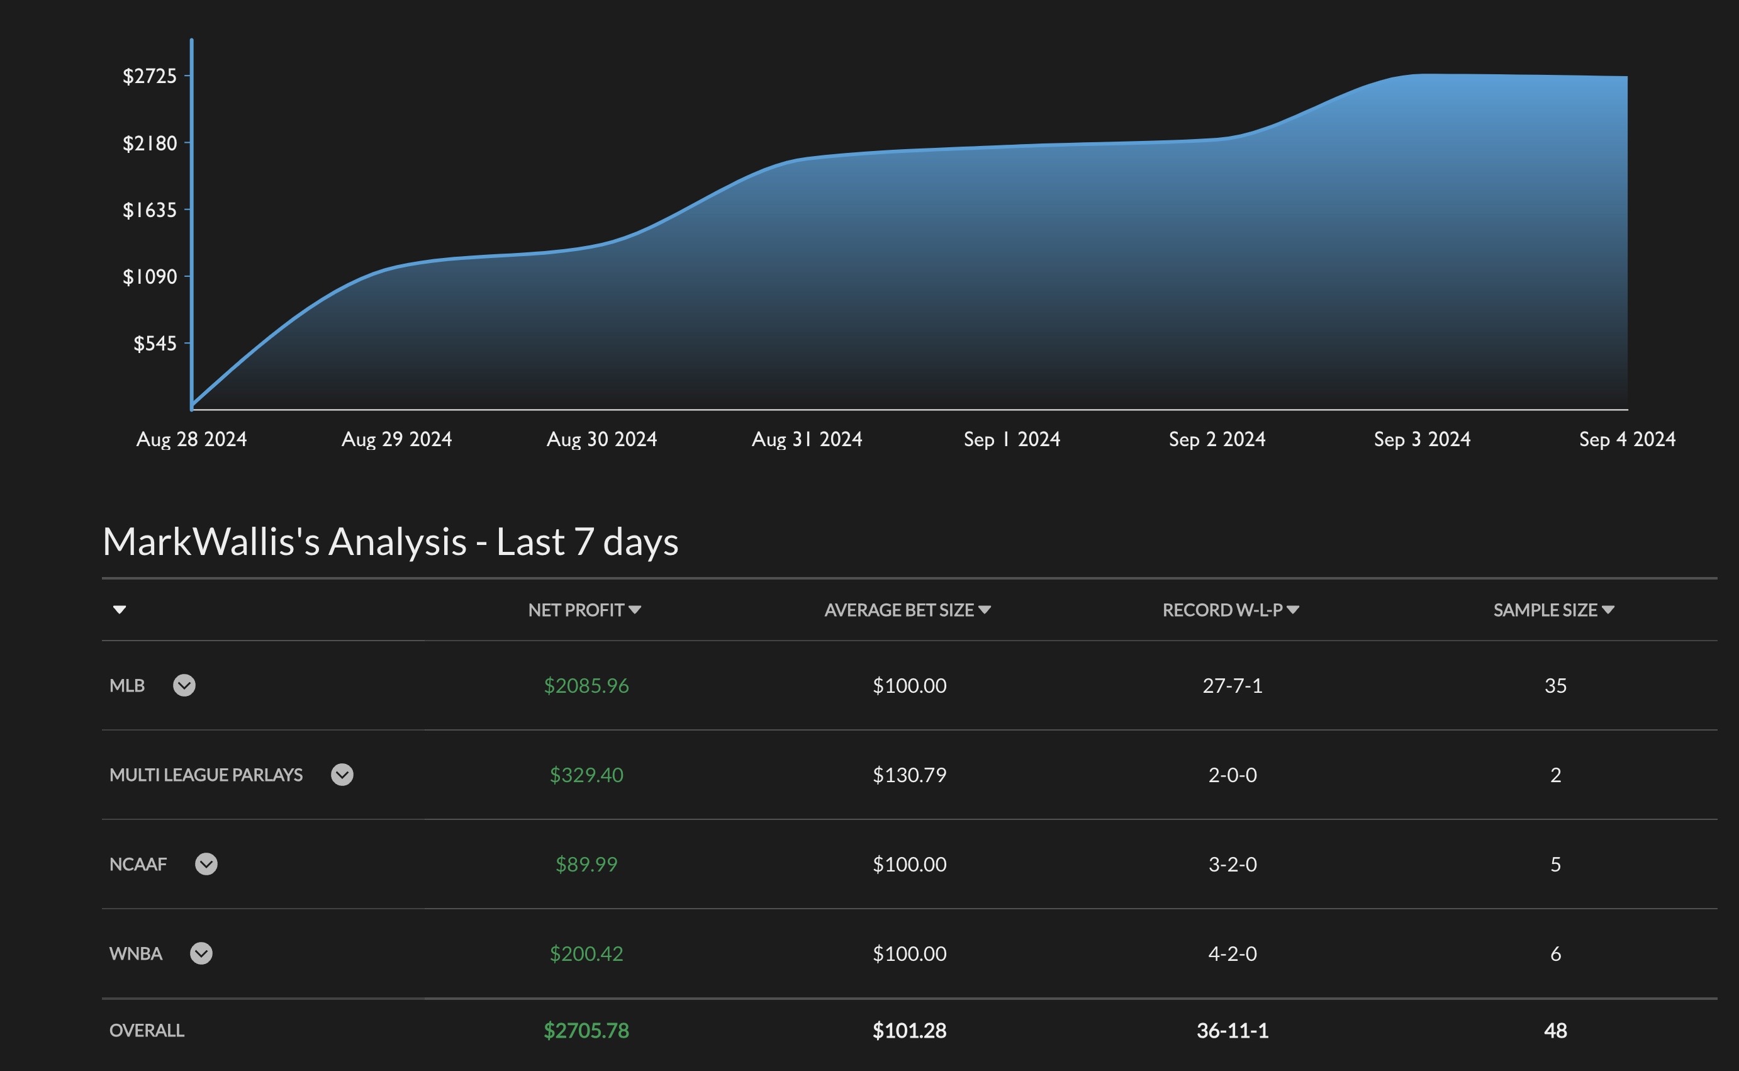The width and height of the screenshot is (1739, 1071).
Task: Click the Aug 29 2024 axis label
Action: click(x=396, y=439)
